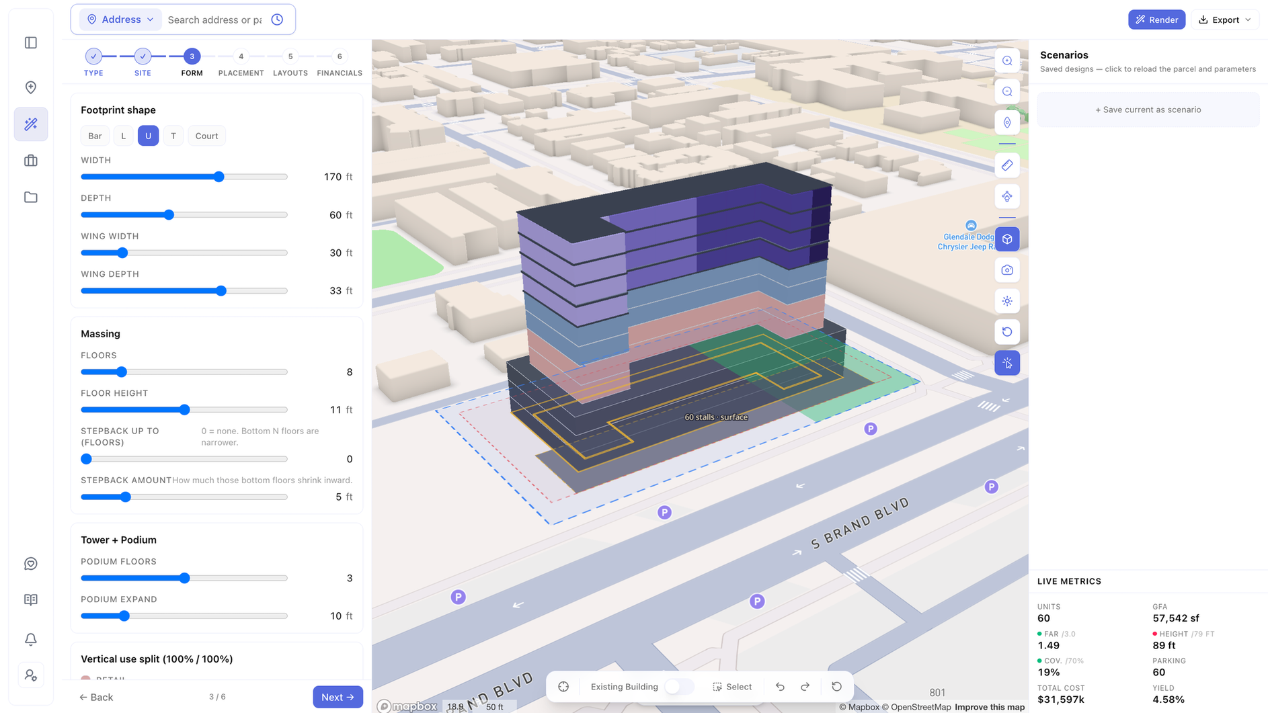Open the Export dropdown
This screenshot has height=713, width=1268.
coord(1225,19)
